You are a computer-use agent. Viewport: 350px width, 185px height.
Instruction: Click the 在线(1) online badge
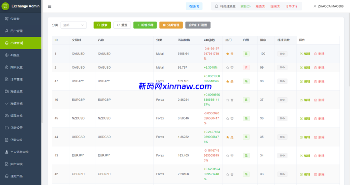click(x=194, y=6)
